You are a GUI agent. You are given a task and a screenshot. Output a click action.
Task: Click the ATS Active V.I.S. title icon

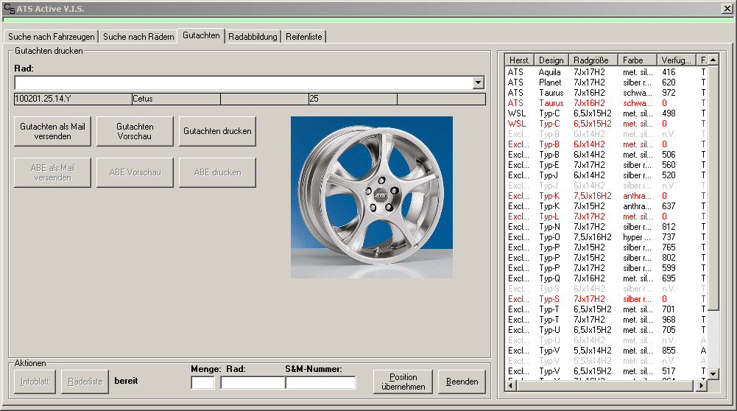(x=9, y=8)
